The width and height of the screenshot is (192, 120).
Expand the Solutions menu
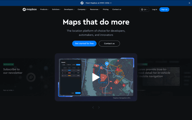click(56, 9)
